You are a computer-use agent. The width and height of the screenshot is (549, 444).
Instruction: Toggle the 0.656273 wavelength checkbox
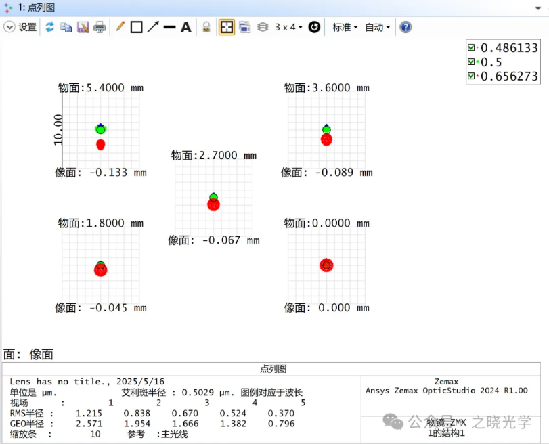[x=471, y=76]
